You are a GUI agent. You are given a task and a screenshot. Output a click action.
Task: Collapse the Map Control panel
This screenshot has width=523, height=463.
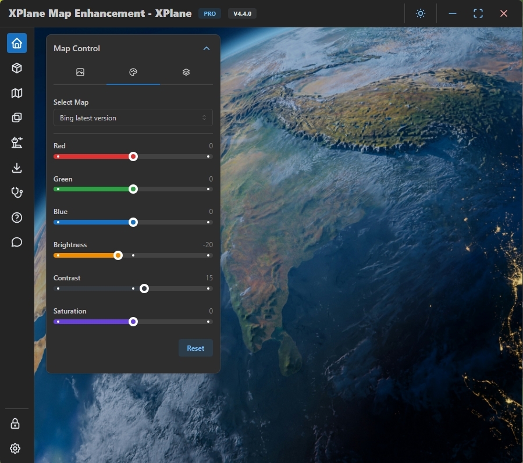coord(206,49)
